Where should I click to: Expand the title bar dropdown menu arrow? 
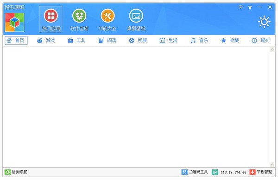click(x=240, y=7)
